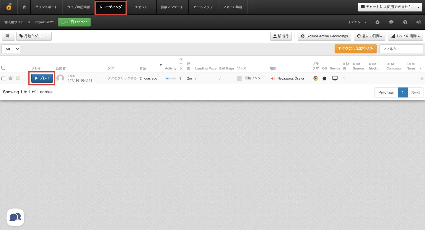The width and height of the screenshot is (425, 230).
Task: Click タグをクリックする tag cell
Action: click(x=122, y=78)
